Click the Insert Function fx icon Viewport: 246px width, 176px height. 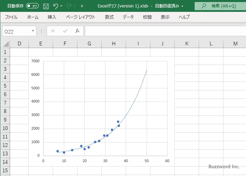(77, 31)
